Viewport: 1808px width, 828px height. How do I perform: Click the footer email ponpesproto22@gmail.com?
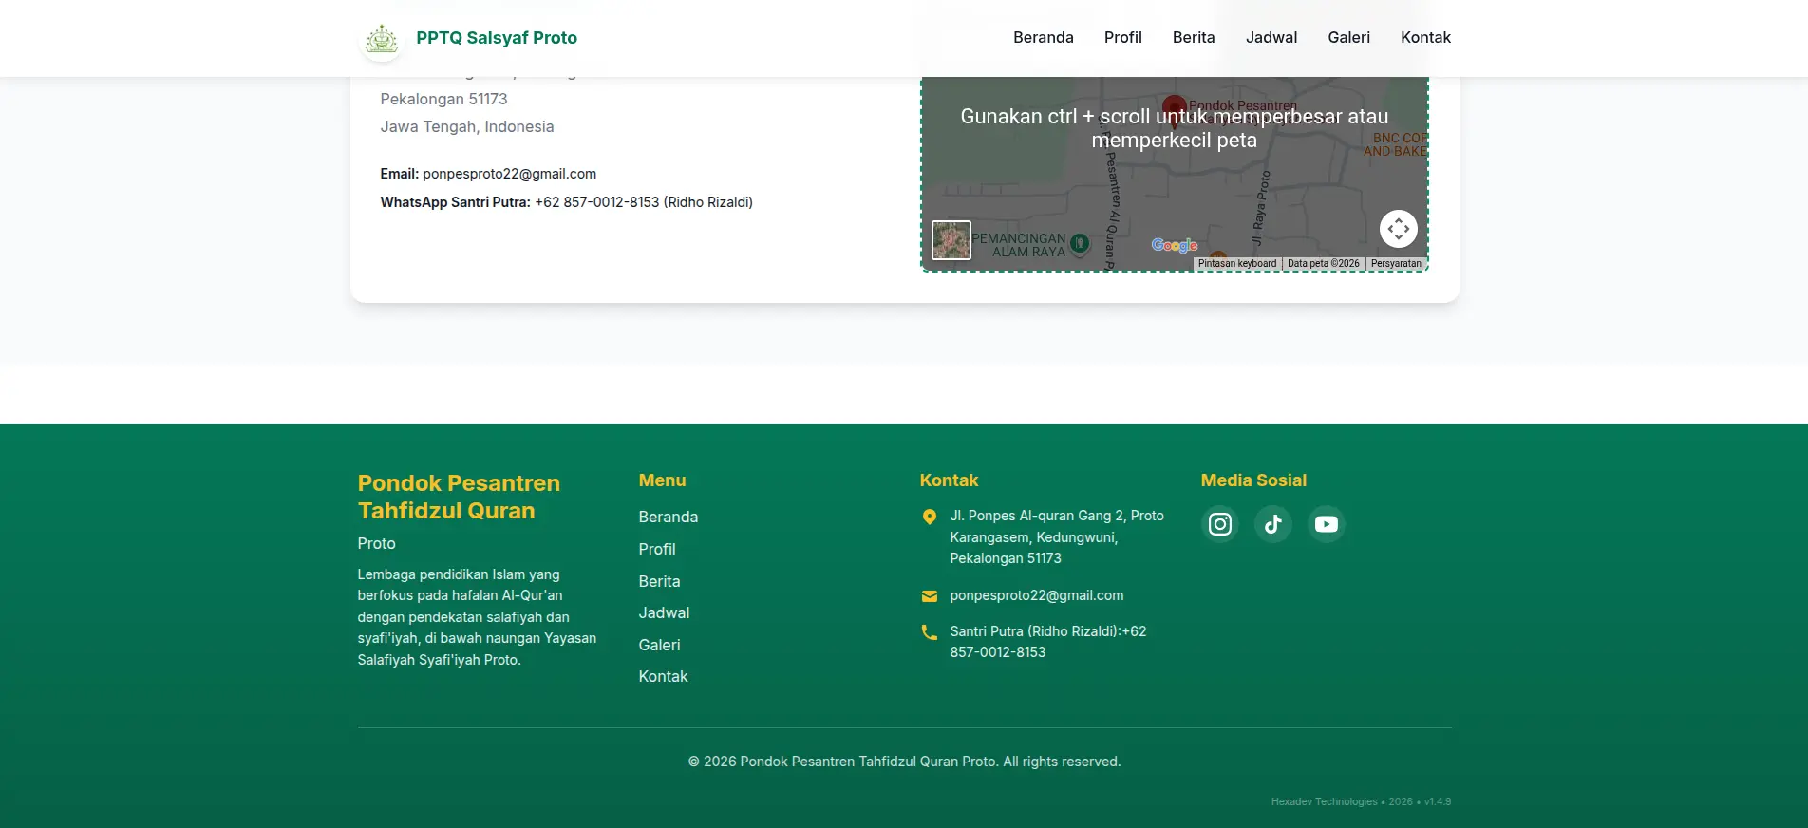[x=1037, y=596]
